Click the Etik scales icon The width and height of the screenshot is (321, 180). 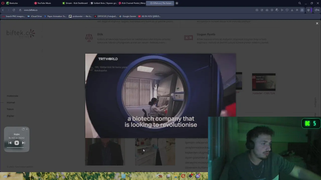89,38
